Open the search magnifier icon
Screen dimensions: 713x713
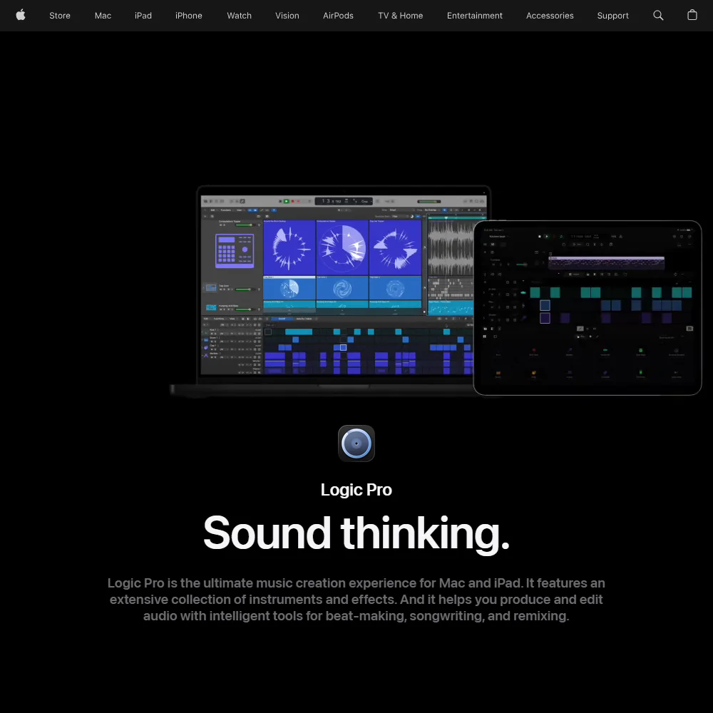point(658,16)
